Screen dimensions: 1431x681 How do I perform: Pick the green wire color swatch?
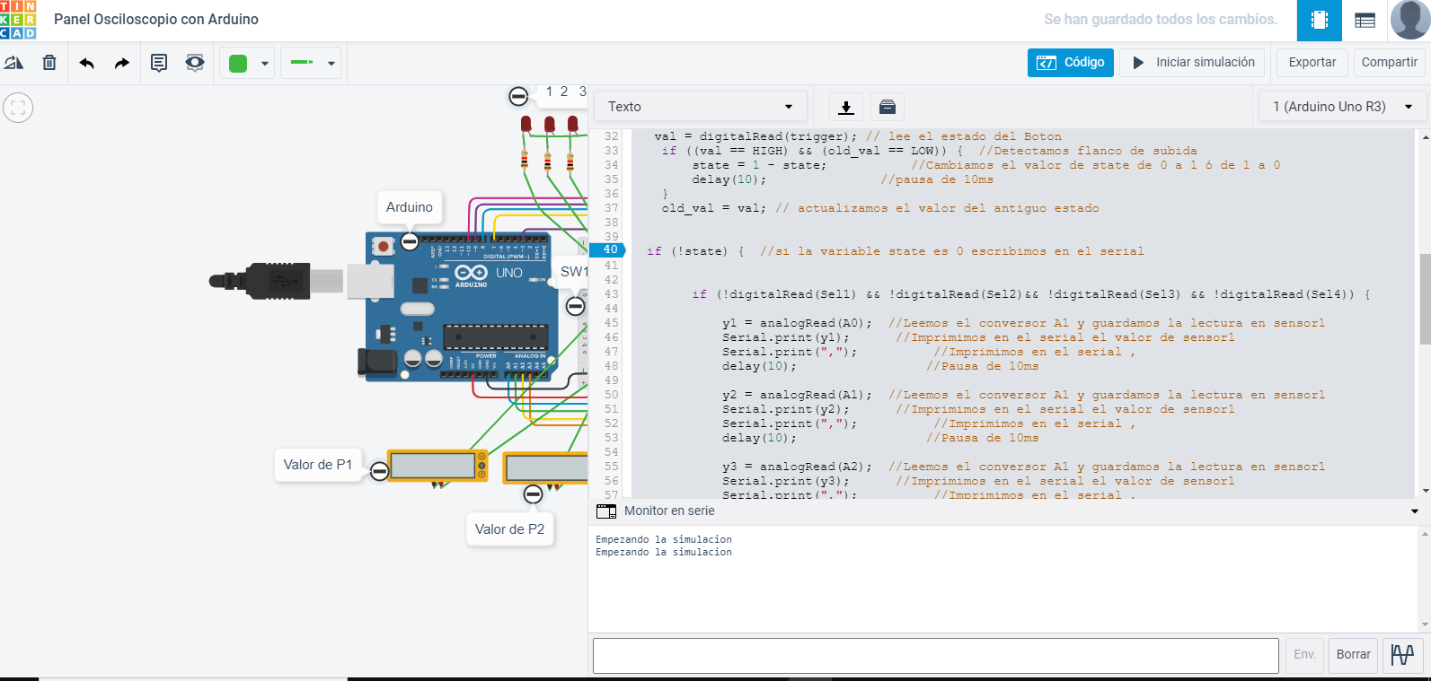239,63
